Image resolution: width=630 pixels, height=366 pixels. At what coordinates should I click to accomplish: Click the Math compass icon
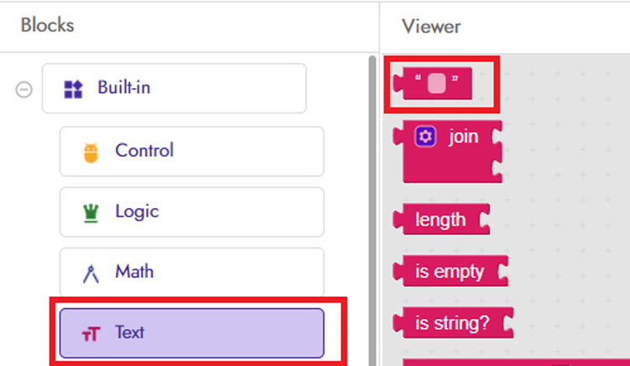point(91,273)
